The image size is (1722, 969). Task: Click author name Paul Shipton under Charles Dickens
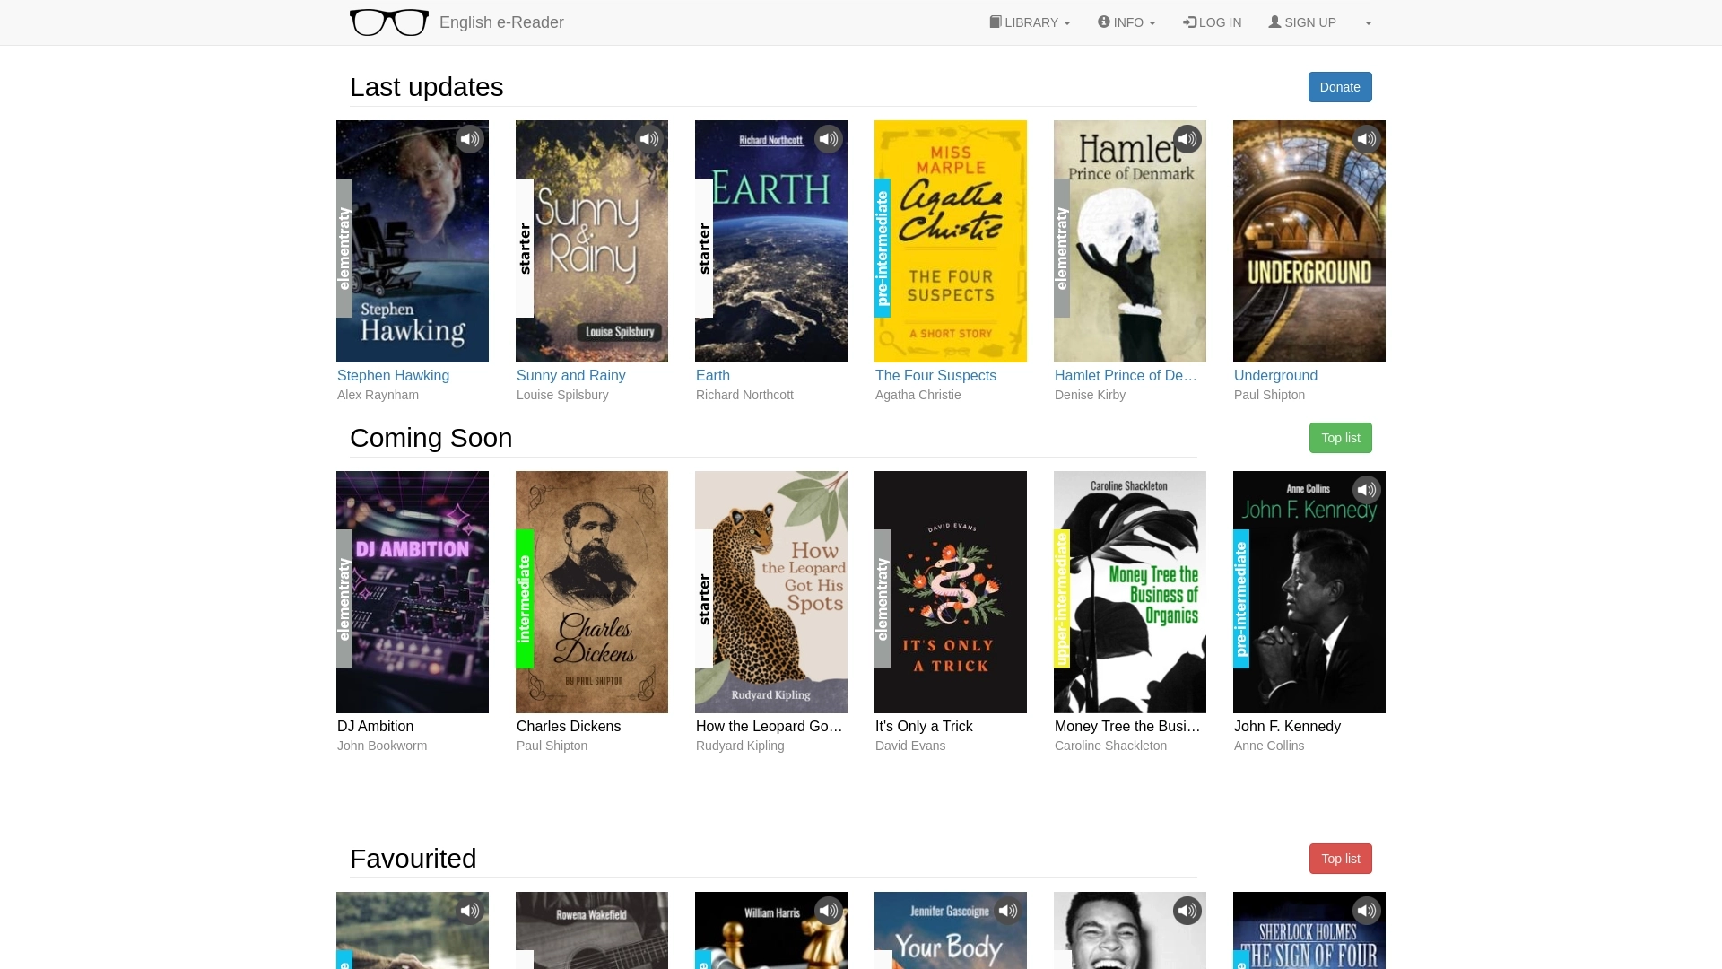click(x=552, y=746)
